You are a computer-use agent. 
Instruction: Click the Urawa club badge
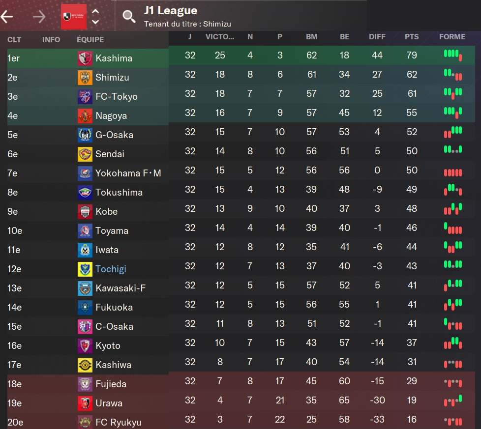[85, 403]
